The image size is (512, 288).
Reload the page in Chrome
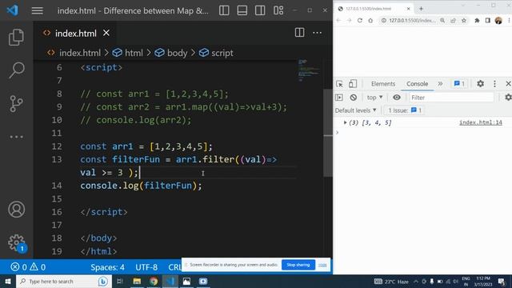(360, 21)
